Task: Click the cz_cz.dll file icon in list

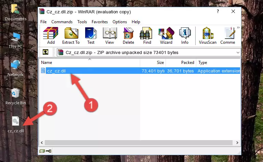Action: [43, 71]
